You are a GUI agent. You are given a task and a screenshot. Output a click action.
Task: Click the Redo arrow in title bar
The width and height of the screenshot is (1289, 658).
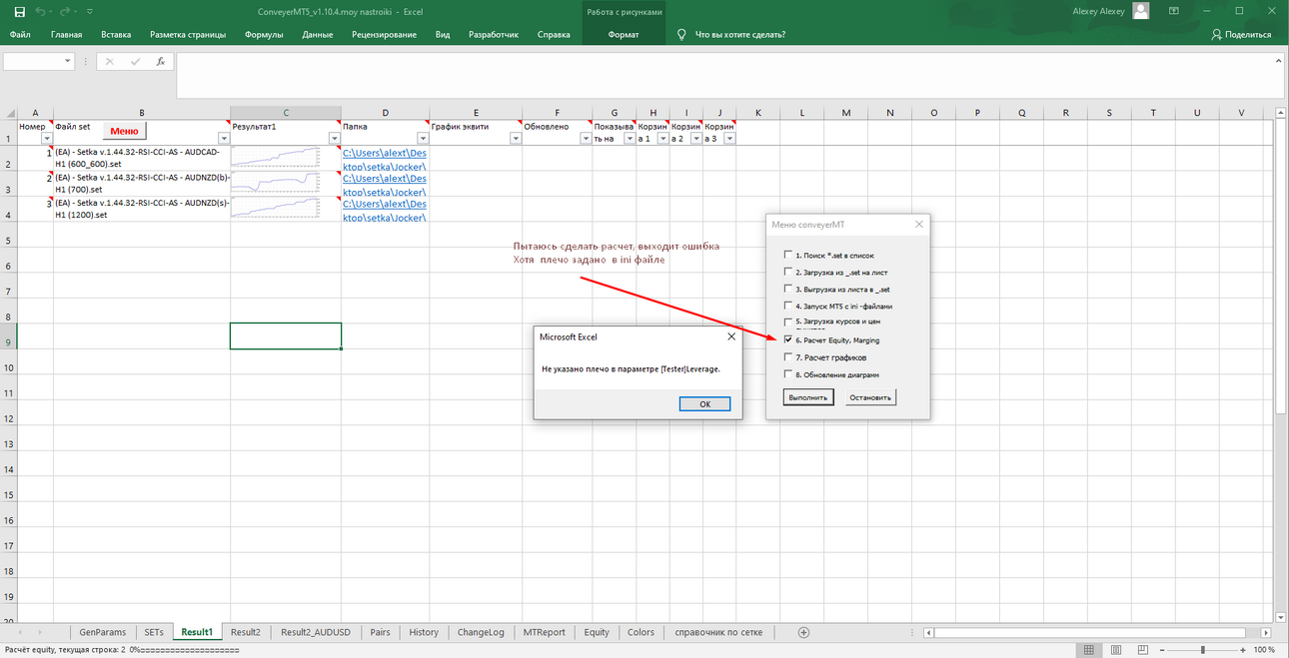(67, 11)
